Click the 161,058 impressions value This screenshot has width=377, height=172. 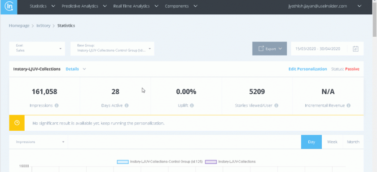click(44, 92)
